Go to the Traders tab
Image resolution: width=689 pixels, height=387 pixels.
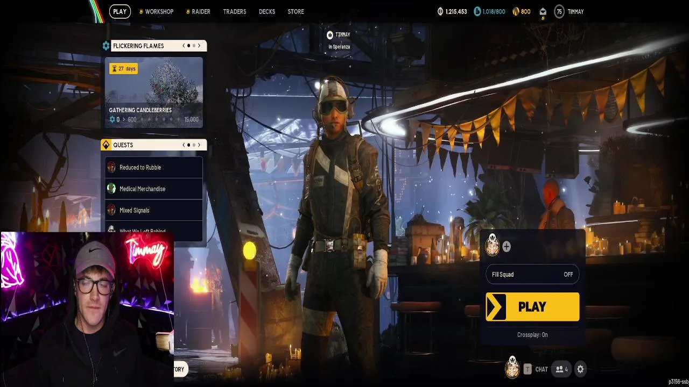pyautogui.click(x=235, y=11)
